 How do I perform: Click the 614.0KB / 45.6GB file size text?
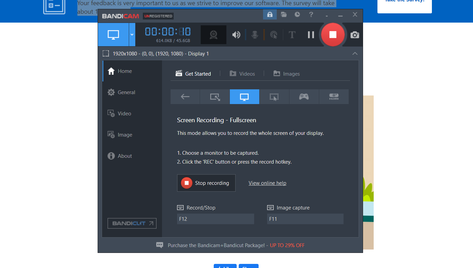(x=173, y=41)
